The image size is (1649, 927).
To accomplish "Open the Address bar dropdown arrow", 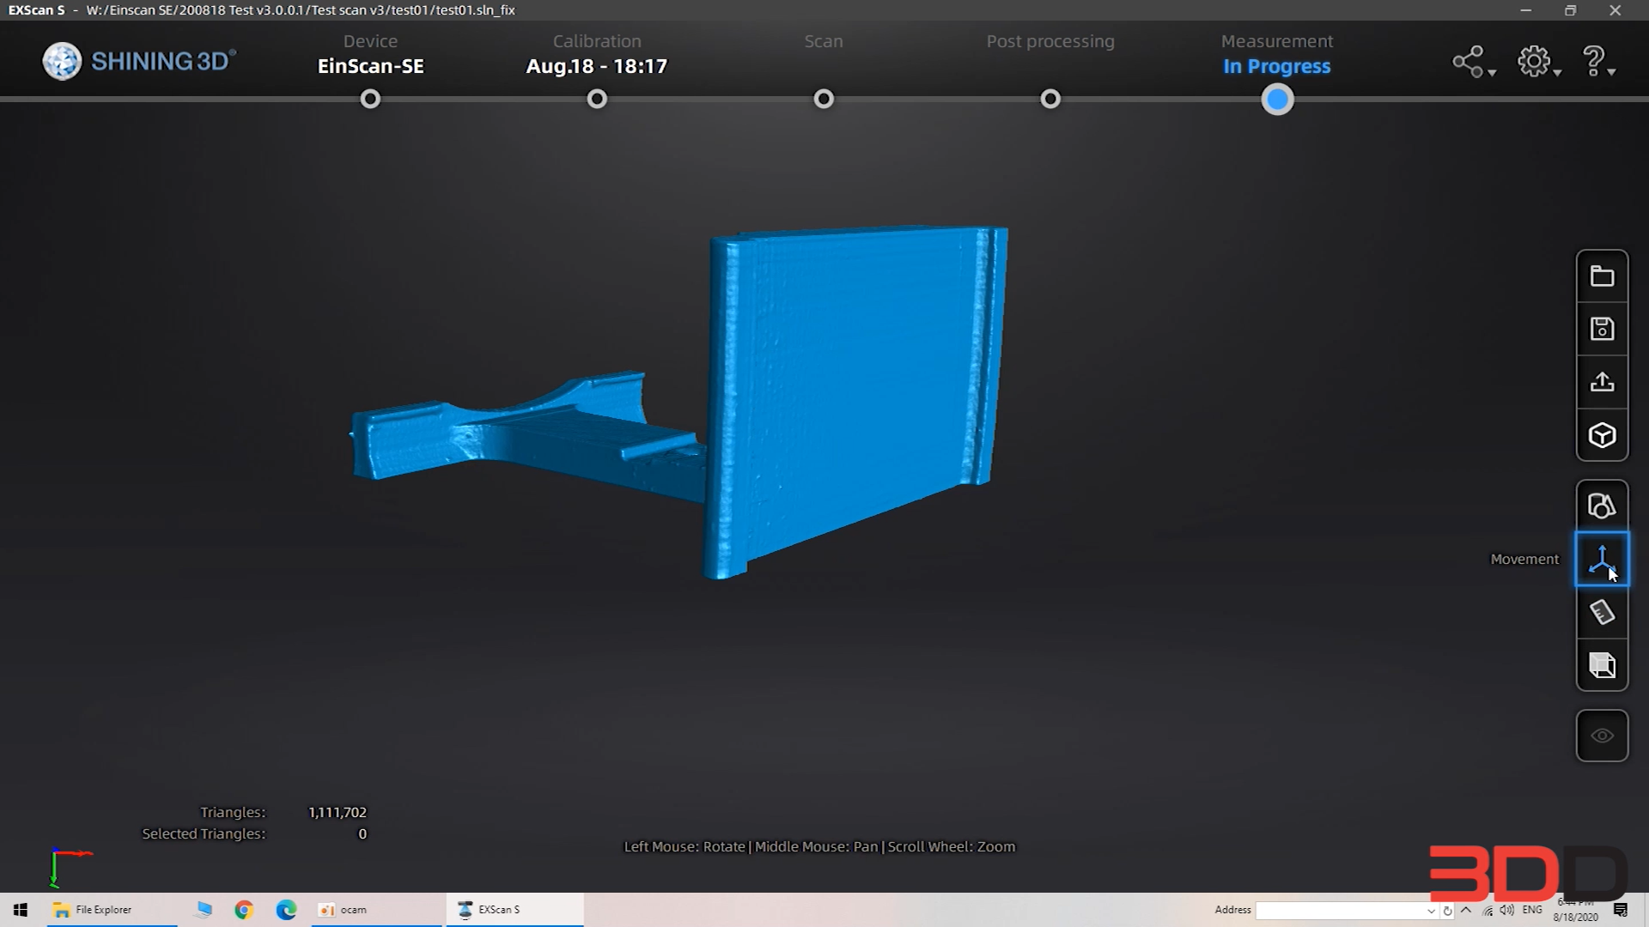I will coord(1431,911).
